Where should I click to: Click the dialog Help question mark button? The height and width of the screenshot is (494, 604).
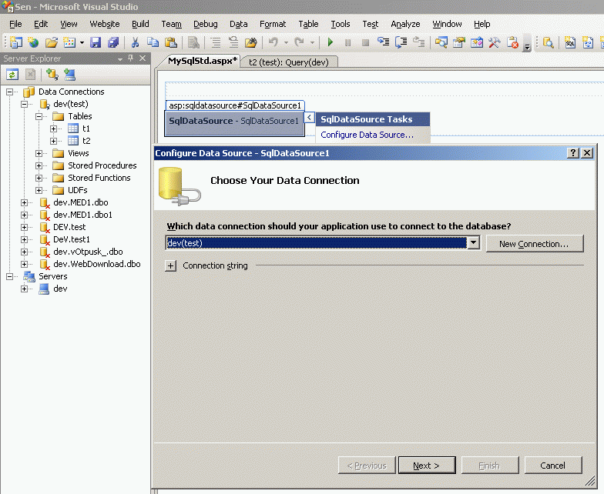(573, 152)
